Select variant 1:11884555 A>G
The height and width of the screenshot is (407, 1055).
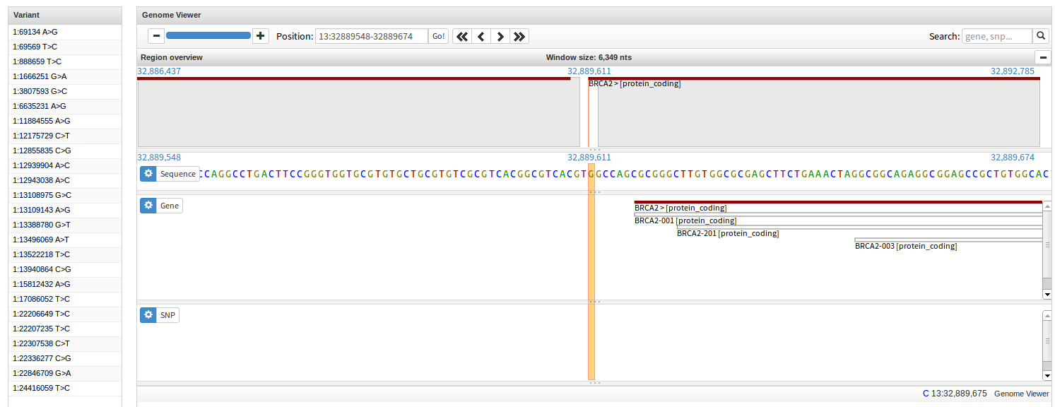pyautogui.click(x=65, y=121)
